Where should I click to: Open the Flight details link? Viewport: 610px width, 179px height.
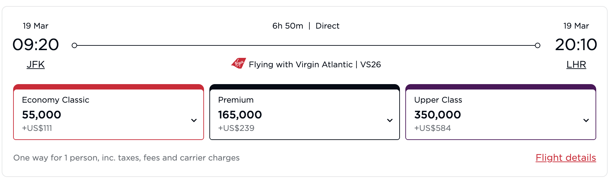(566, 158)
